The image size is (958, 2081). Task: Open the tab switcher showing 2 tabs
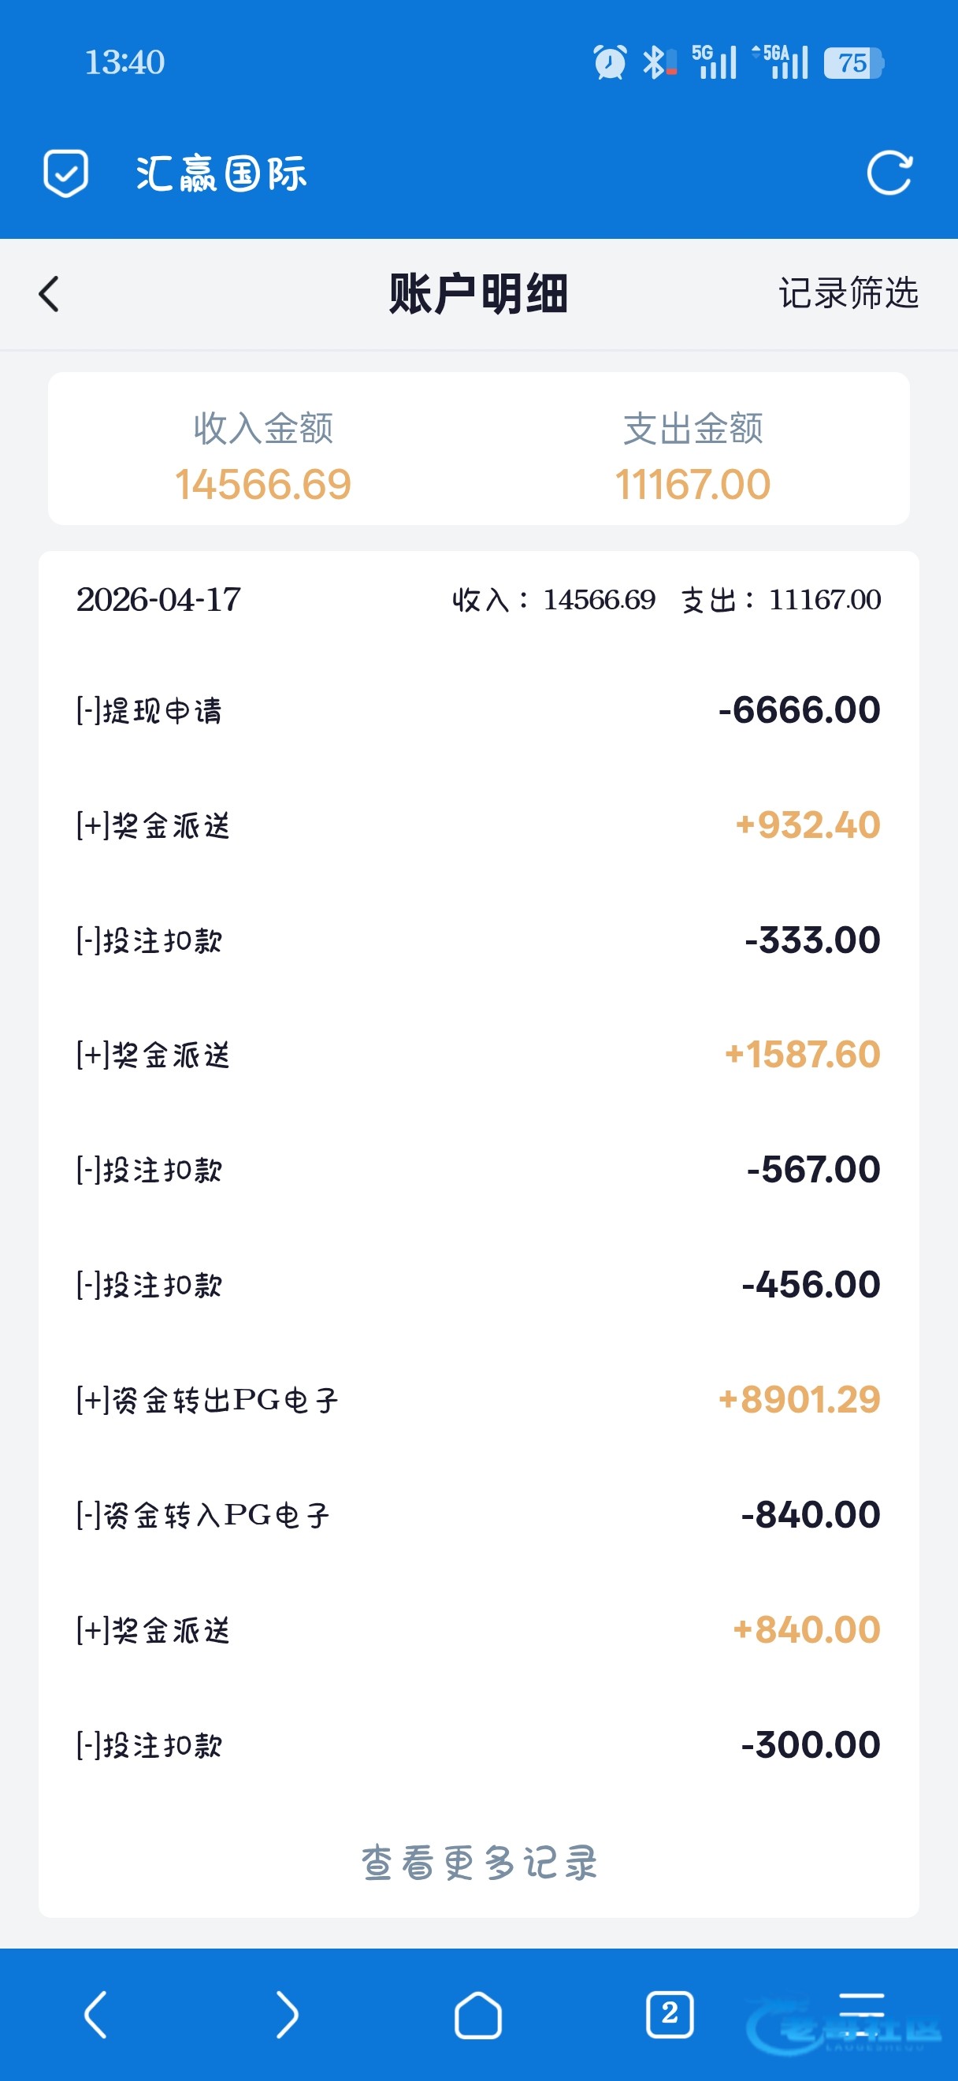(670, 2015)
